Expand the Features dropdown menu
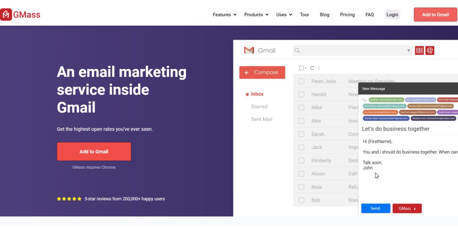 pyautogui.click(x=225, y=15)
